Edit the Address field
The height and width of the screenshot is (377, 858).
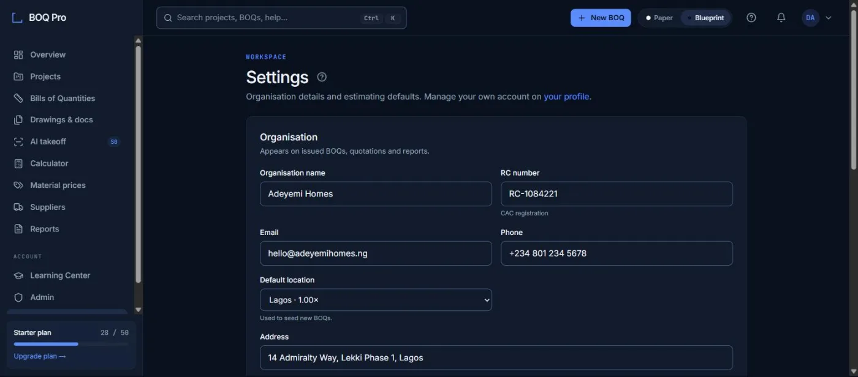[x=496, y=357]
